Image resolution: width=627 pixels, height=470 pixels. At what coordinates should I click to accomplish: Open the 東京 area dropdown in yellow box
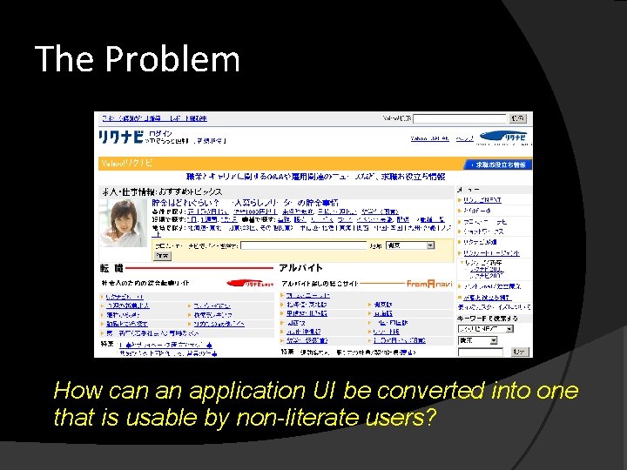click(410, 245)
